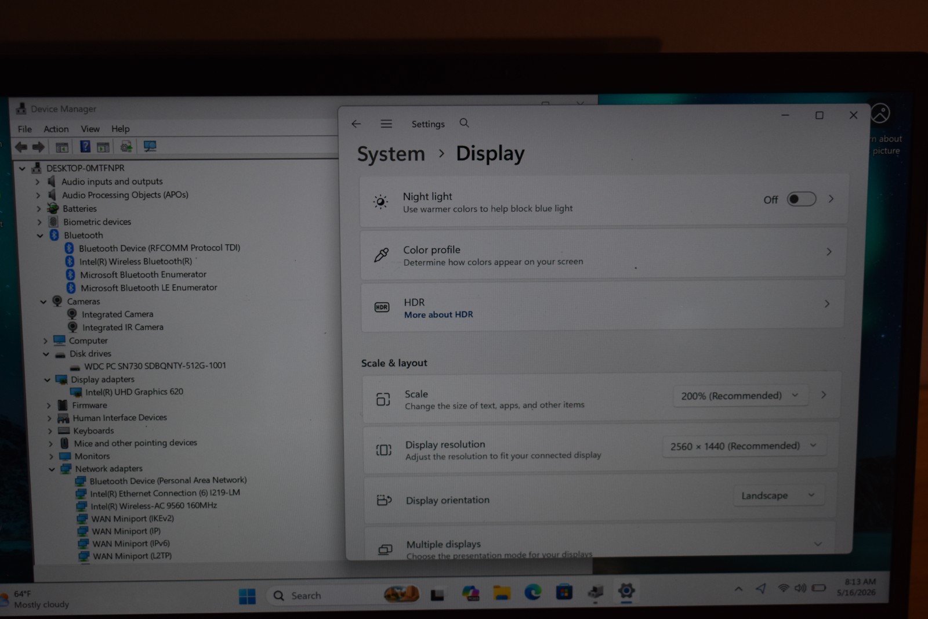Select Intel(R) Wireless Bluetooth(R) device

[136, 262]
